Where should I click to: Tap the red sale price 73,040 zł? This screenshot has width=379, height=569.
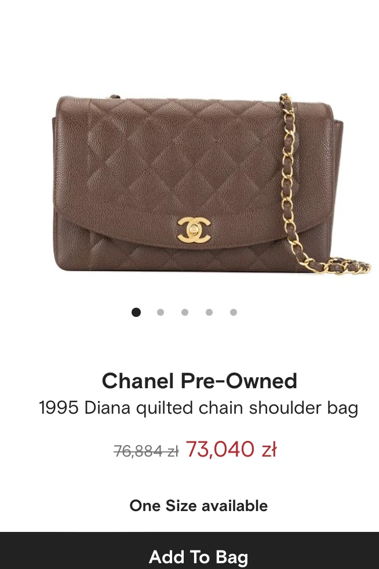coord(232,449)
